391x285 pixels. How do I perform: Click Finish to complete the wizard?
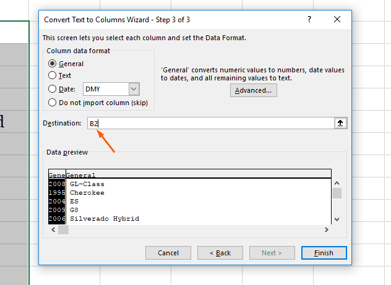(x=324, y=253)
